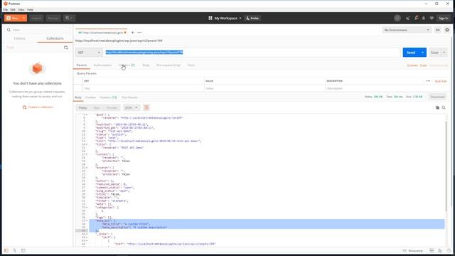Select the request Headers tab
The image size is (455, 256).
click(127, 65)
